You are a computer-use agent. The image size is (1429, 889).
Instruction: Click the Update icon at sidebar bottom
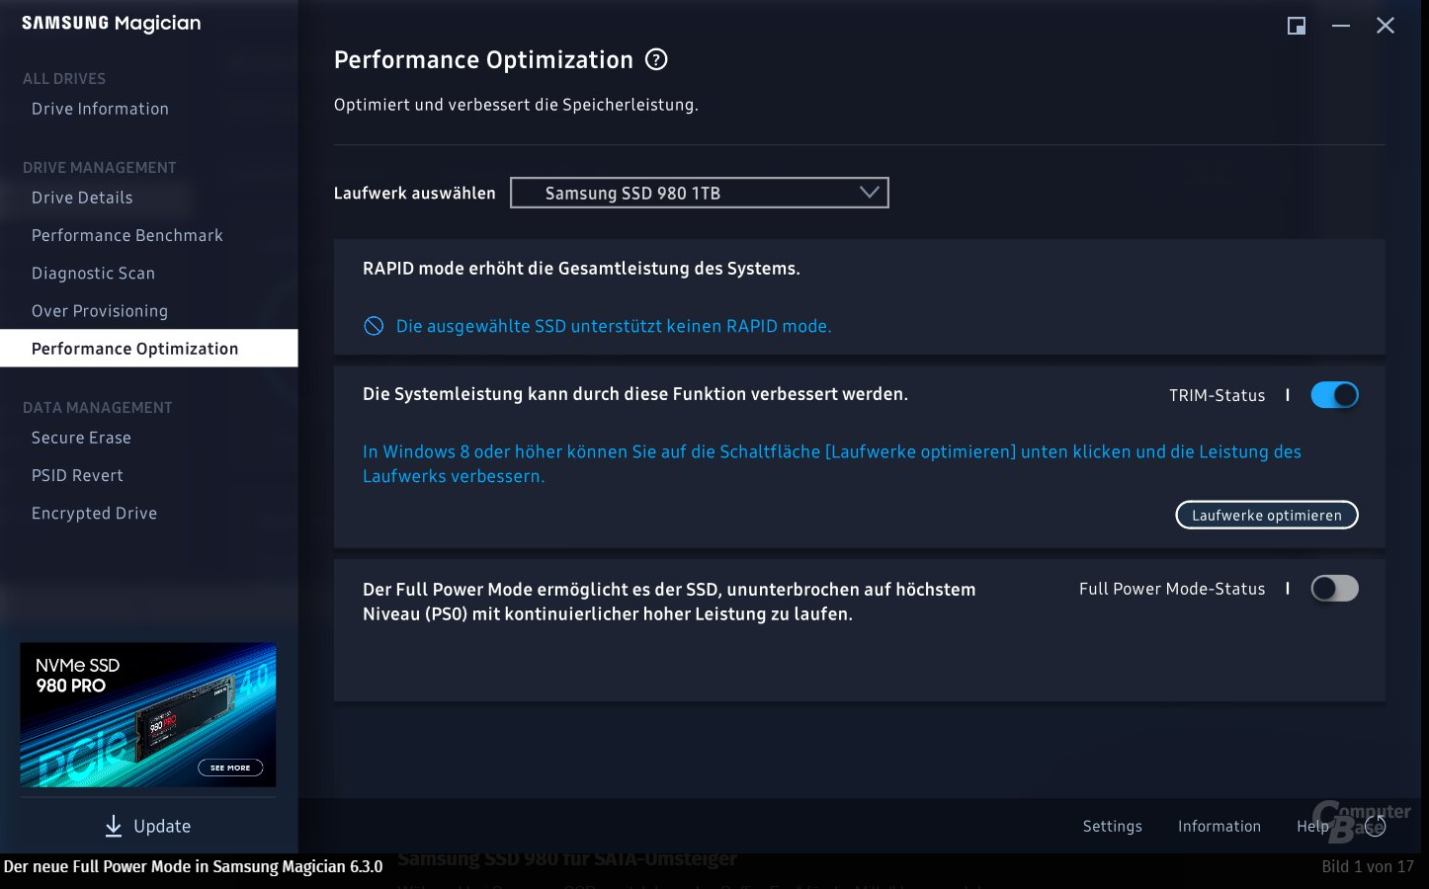coord(114,826)
